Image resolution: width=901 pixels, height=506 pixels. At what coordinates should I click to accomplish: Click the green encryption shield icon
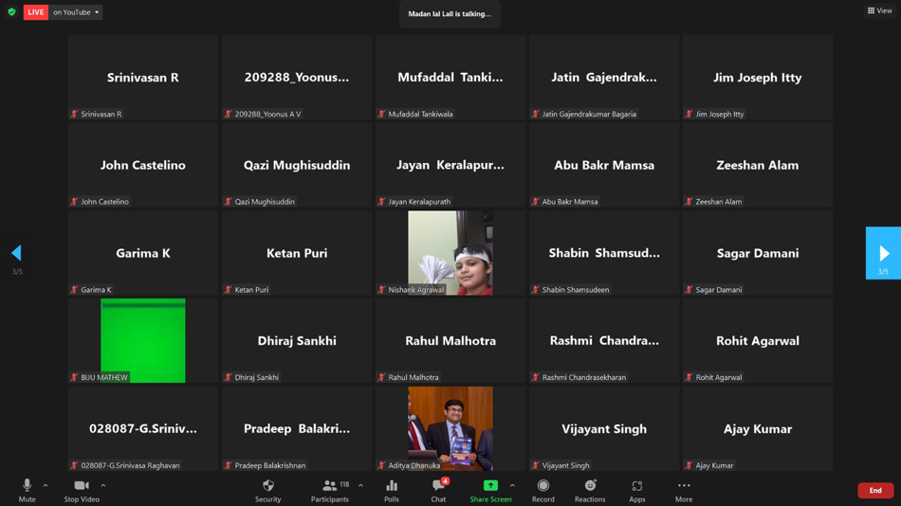pyautogui.click(x=11, y=11)
